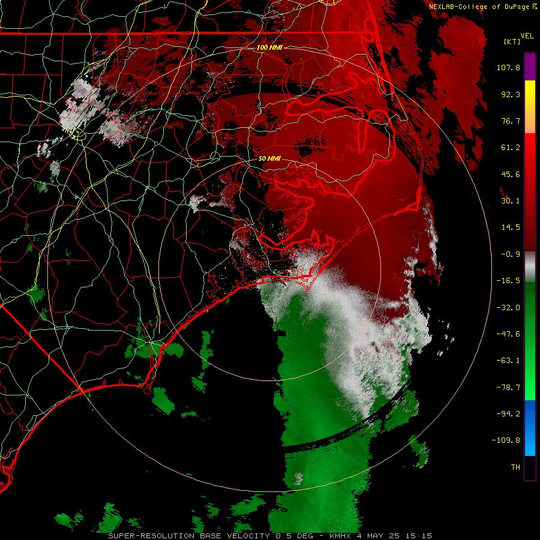The width and height of the screenshot is (540, 540).
Task: Click the -63.1 legend value
Action: tap(508, 361)
